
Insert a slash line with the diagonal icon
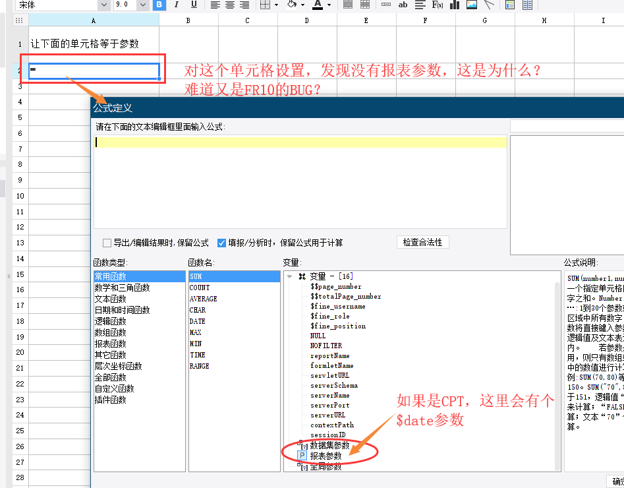489,5
